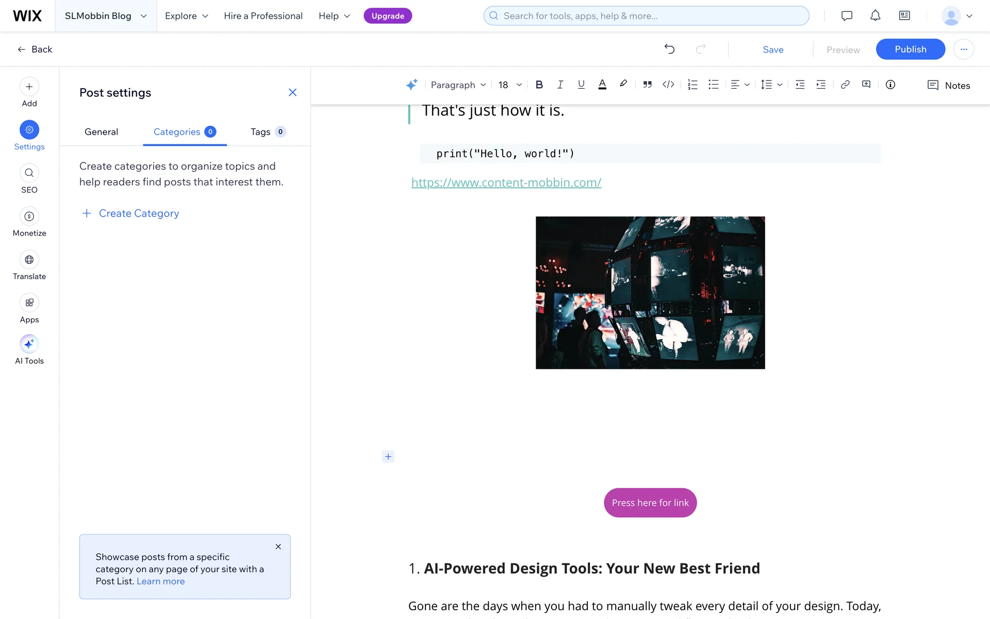Switch to the General tab

coord(101,132)
